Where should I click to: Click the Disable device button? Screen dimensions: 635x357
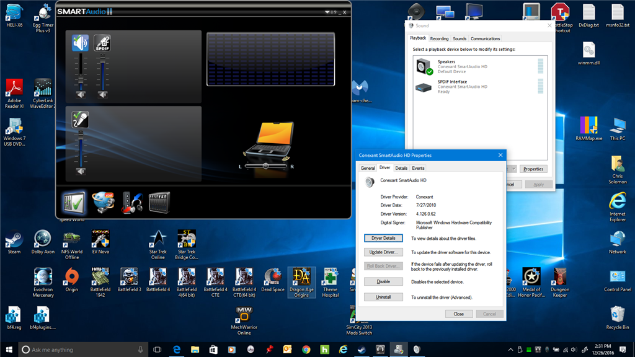click(x=383, y=281)
